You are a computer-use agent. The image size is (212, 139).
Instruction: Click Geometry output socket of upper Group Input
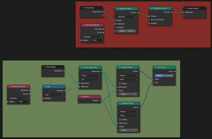click(103, 12)
